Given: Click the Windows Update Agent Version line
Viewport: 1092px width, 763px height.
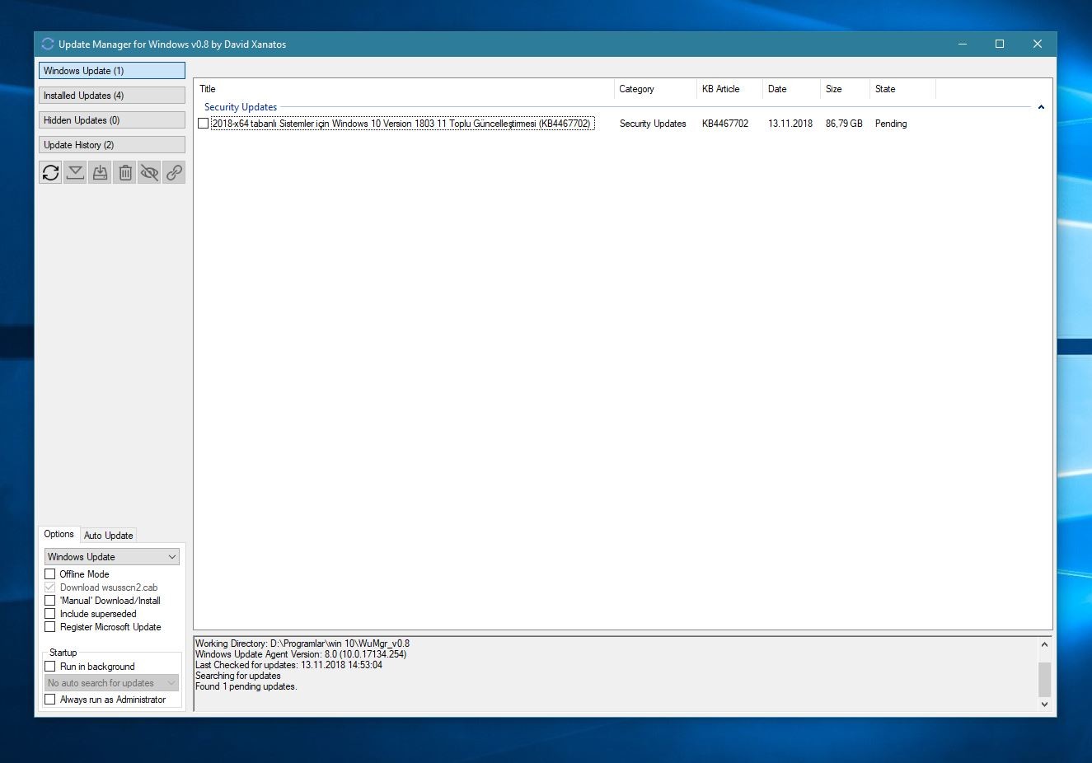Looking at the screenshot, I should tap(301, 654).
